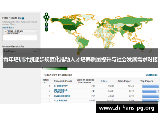Select Greenland on the world map
Screen dimensions: 161x116
click(88, 17)
